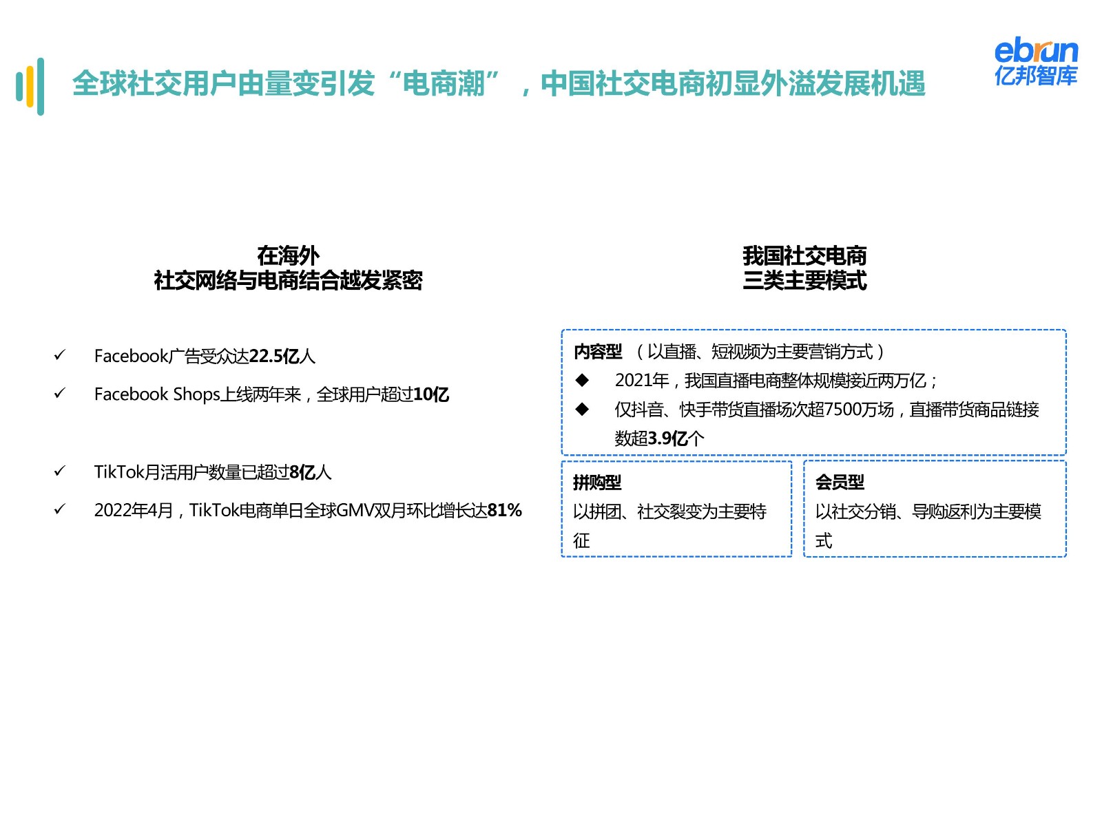Viewport: 1102px width, 826px height.
Task: Select the heading 社交网络与电商结合越发紧密
Action: [288, 281]
